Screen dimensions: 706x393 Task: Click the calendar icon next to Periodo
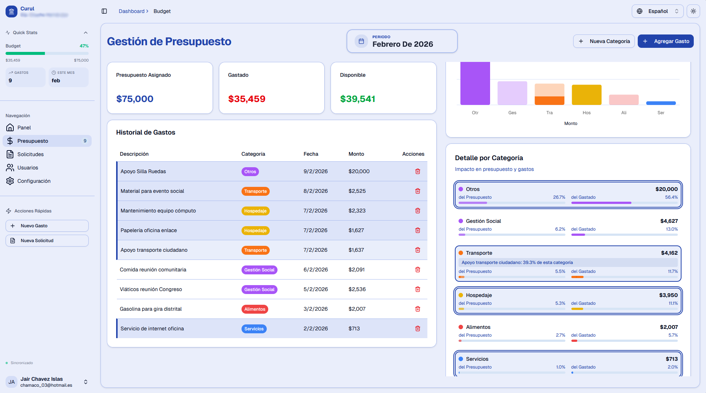[x=361, y=41]
